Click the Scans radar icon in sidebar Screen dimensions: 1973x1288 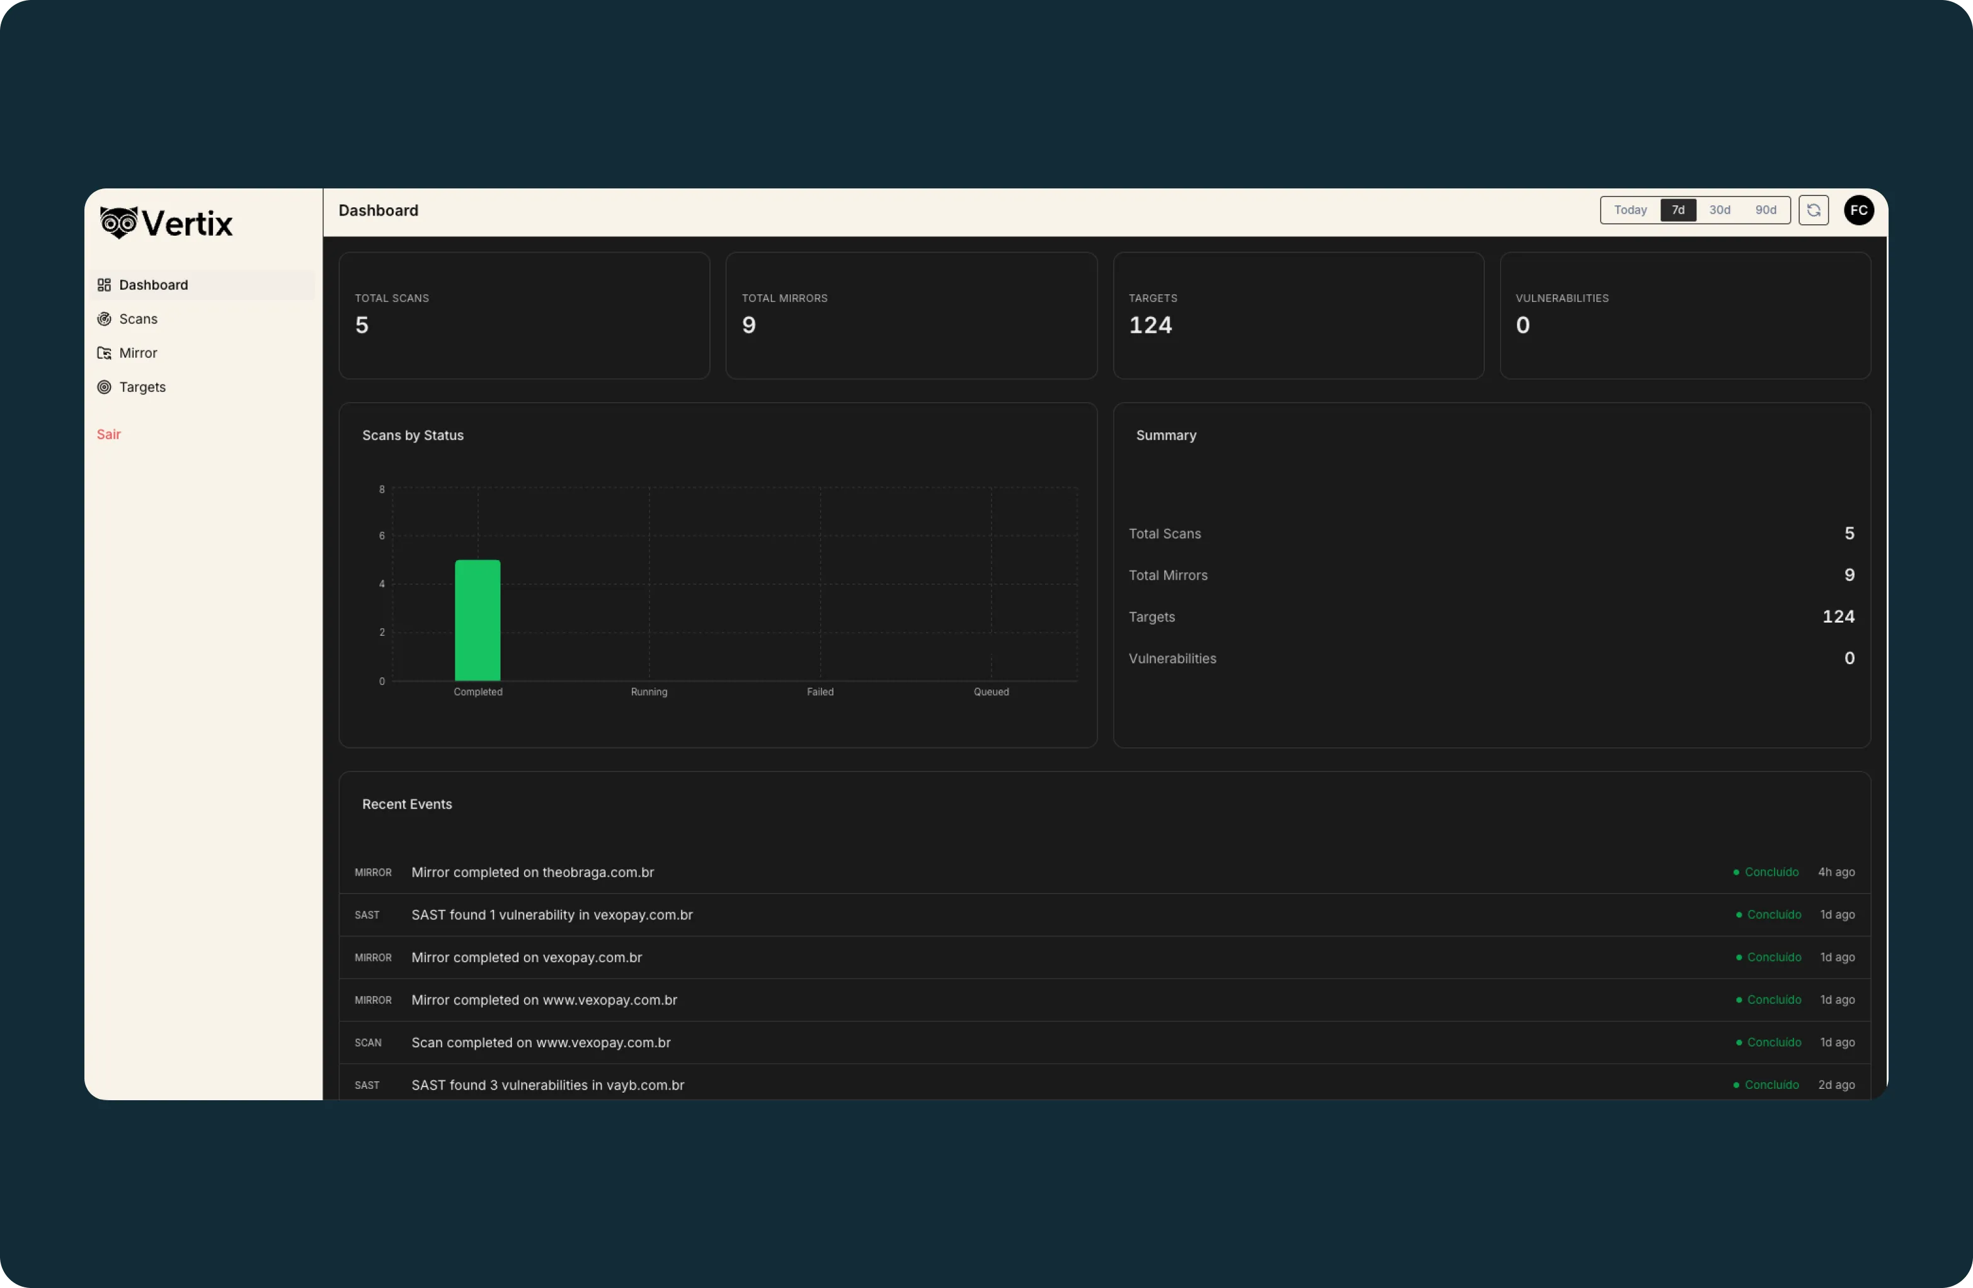point(103,318)
